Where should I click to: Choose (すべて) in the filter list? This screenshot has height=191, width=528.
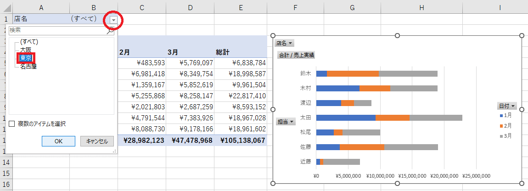coord(29,42)
